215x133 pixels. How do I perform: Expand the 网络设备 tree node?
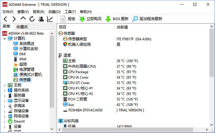[4, 117]
